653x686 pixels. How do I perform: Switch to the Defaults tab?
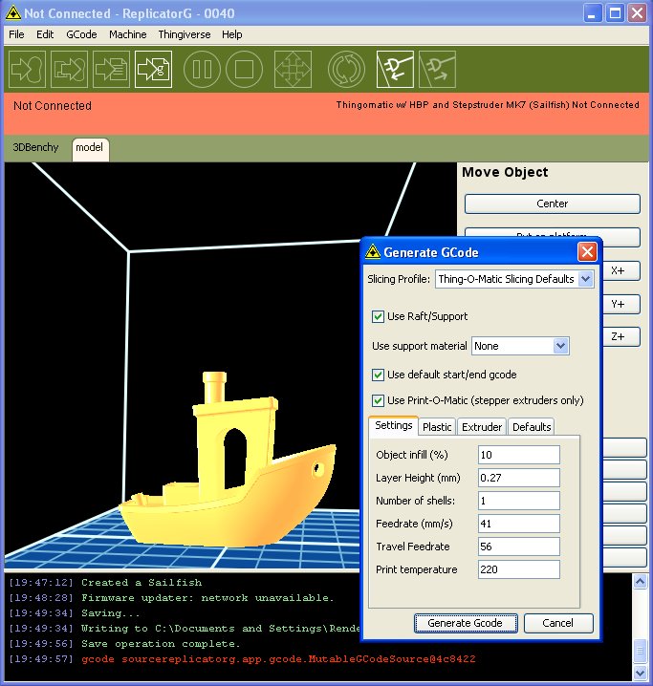pyautogui.click(x=532, y=427)
